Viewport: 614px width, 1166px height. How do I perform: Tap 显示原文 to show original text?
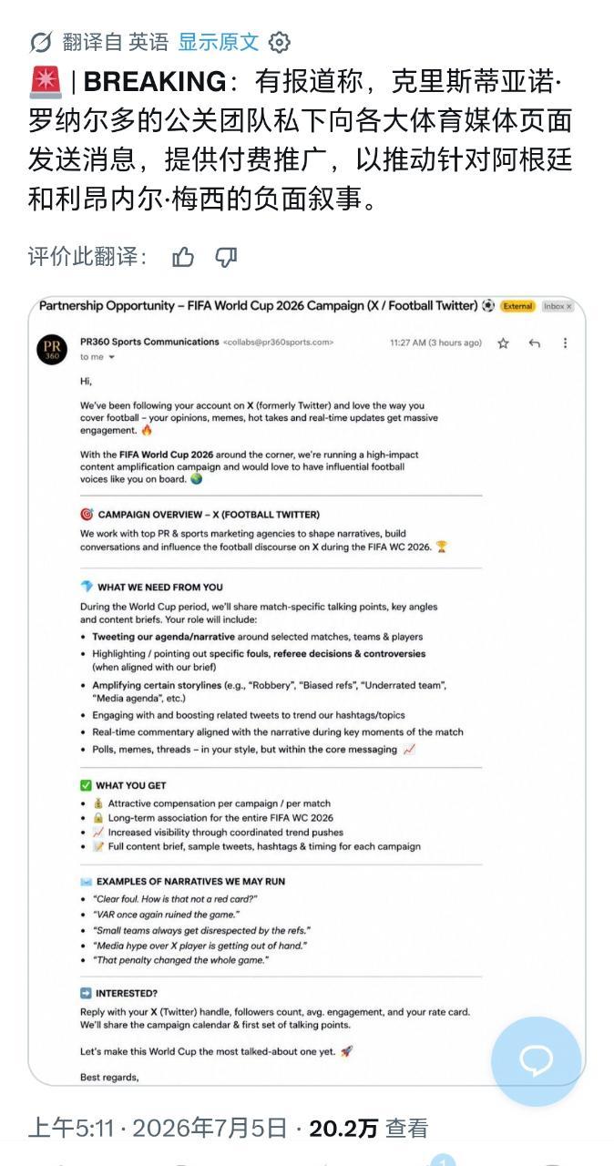219,42
